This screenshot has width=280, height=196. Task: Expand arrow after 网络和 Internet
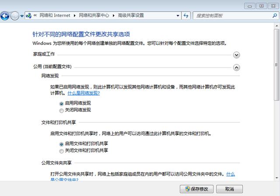click(74, 16)
